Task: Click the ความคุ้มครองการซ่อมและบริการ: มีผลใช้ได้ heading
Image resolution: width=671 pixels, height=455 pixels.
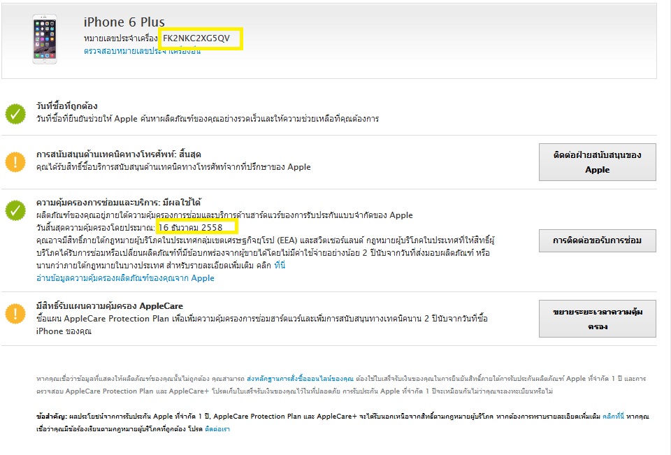Action: tap(119, 202)
